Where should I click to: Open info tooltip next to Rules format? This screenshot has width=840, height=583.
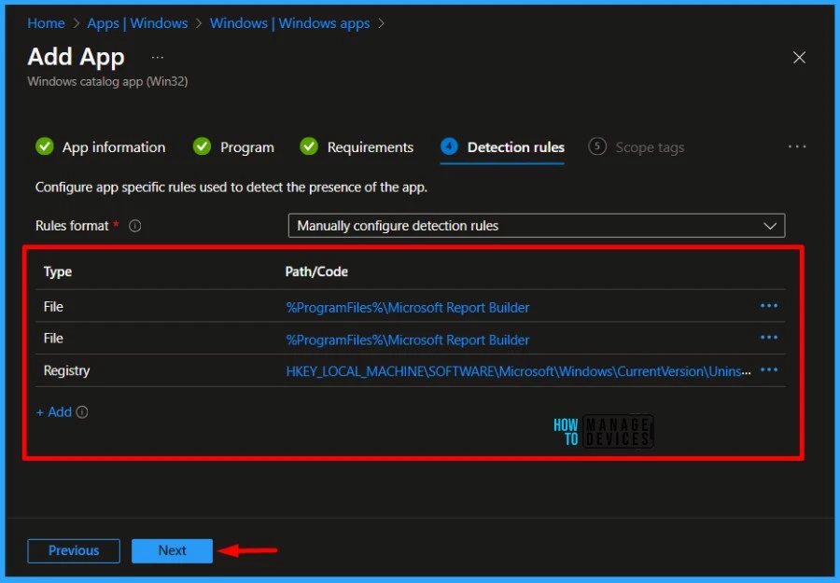135,226
